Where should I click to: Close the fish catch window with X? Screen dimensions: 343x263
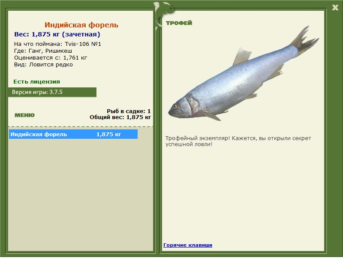point(335,7)
